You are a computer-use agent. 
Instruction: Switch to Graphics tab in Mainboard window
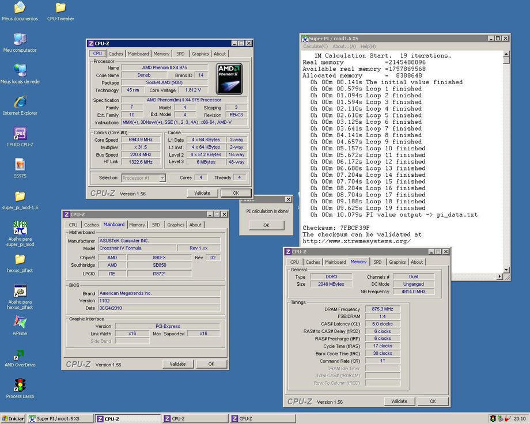pos(176,225)
